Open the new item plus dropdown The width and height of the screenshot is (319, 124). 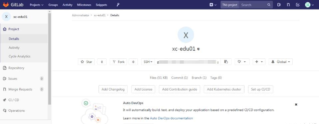tap(213, 5)
